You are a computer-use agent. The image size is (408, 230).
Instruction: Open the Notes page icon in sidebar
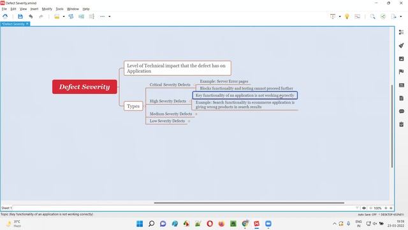(x=402, y=98)
